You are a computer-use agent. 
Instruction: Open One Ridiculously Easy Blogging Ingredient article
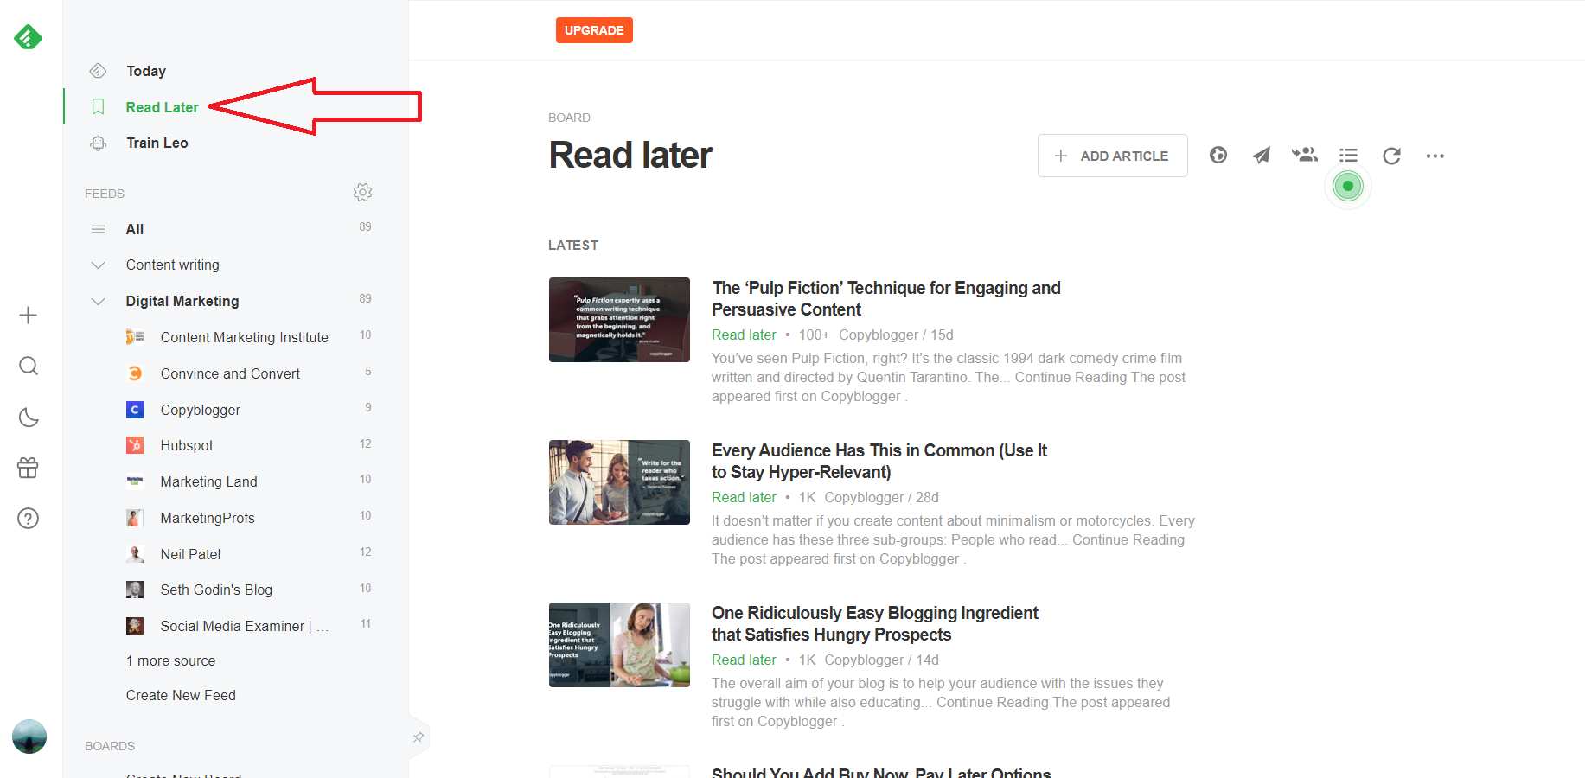pyautogui.click(x=874, y=623)
